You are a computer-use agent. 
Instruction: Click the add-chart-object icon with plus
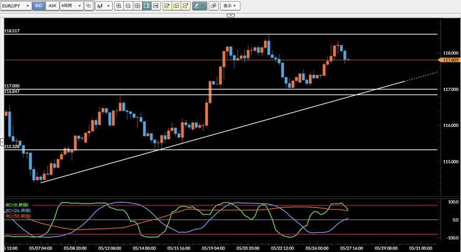[x=167, y=6]
